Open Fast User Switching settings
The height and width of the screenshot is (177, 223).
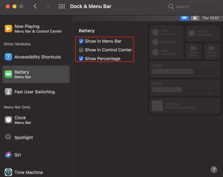pos(36,92)
